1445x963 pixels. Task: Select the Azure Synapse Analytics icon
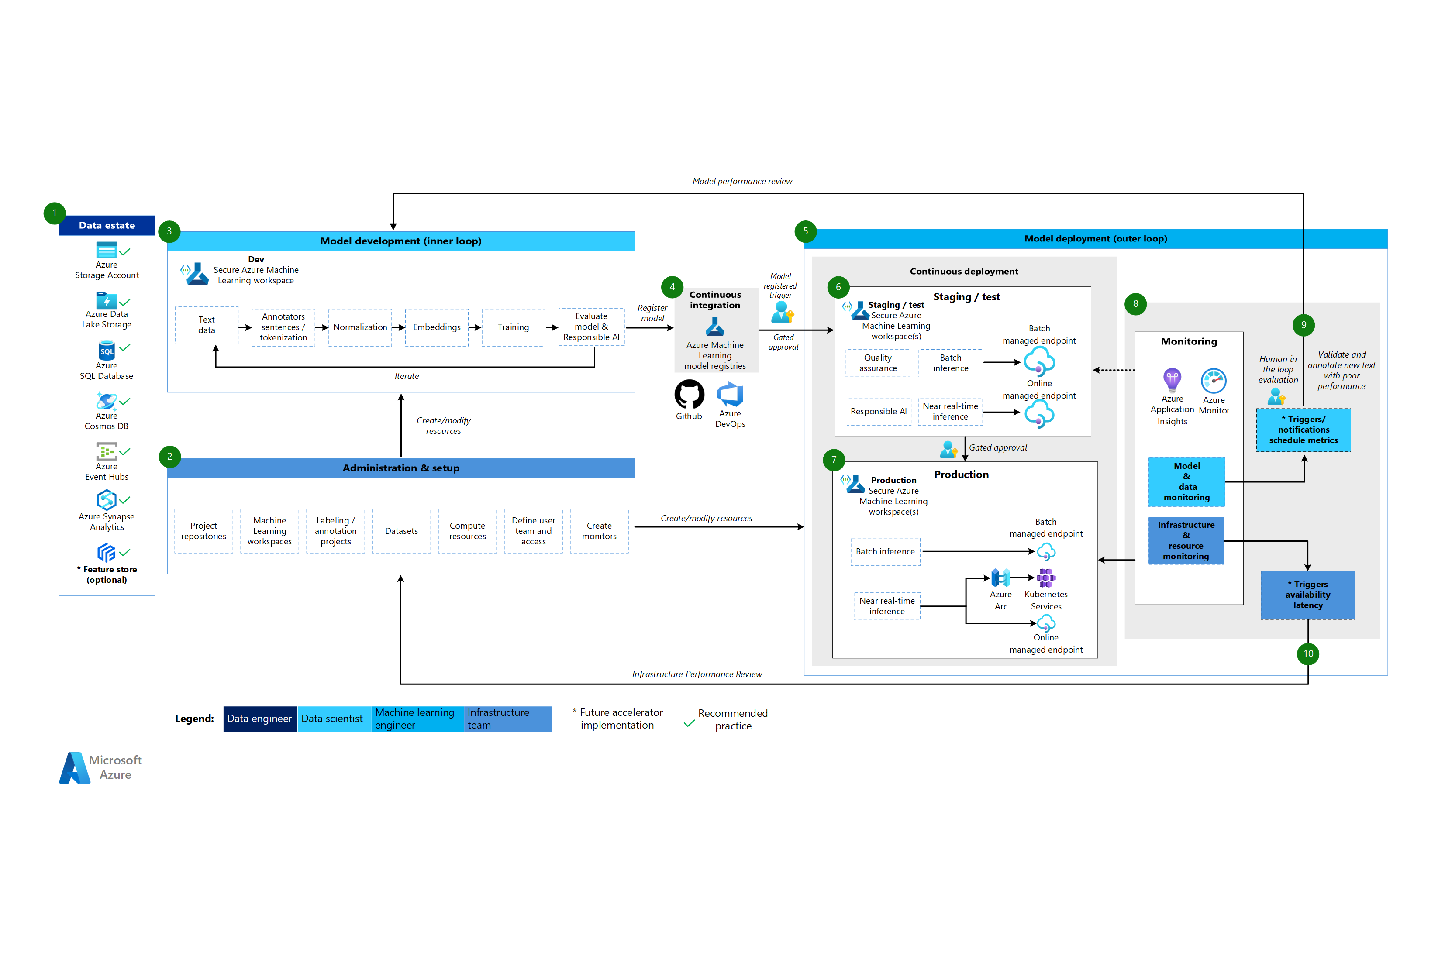click(106, 500)
